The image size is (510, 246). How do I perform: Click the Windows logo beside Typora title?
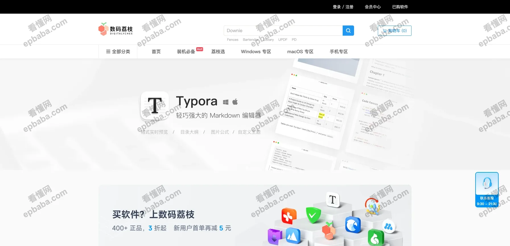[x=226, y=102]
